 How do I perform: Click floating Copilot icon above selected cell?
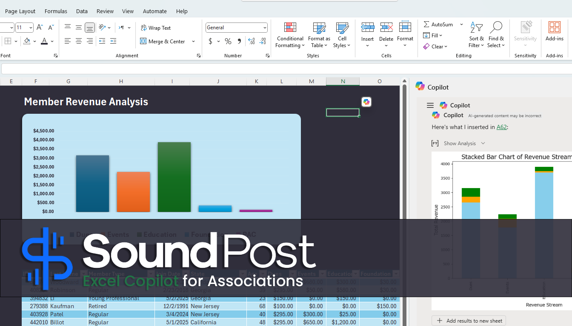tap(366, 102)
